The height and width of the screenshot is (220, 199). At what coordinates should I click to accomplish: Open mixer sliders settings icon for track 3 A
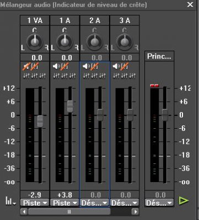[125, 75]
